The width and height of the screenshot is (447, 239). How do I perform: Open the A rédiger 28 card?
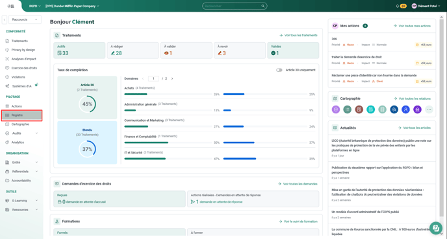133,51
